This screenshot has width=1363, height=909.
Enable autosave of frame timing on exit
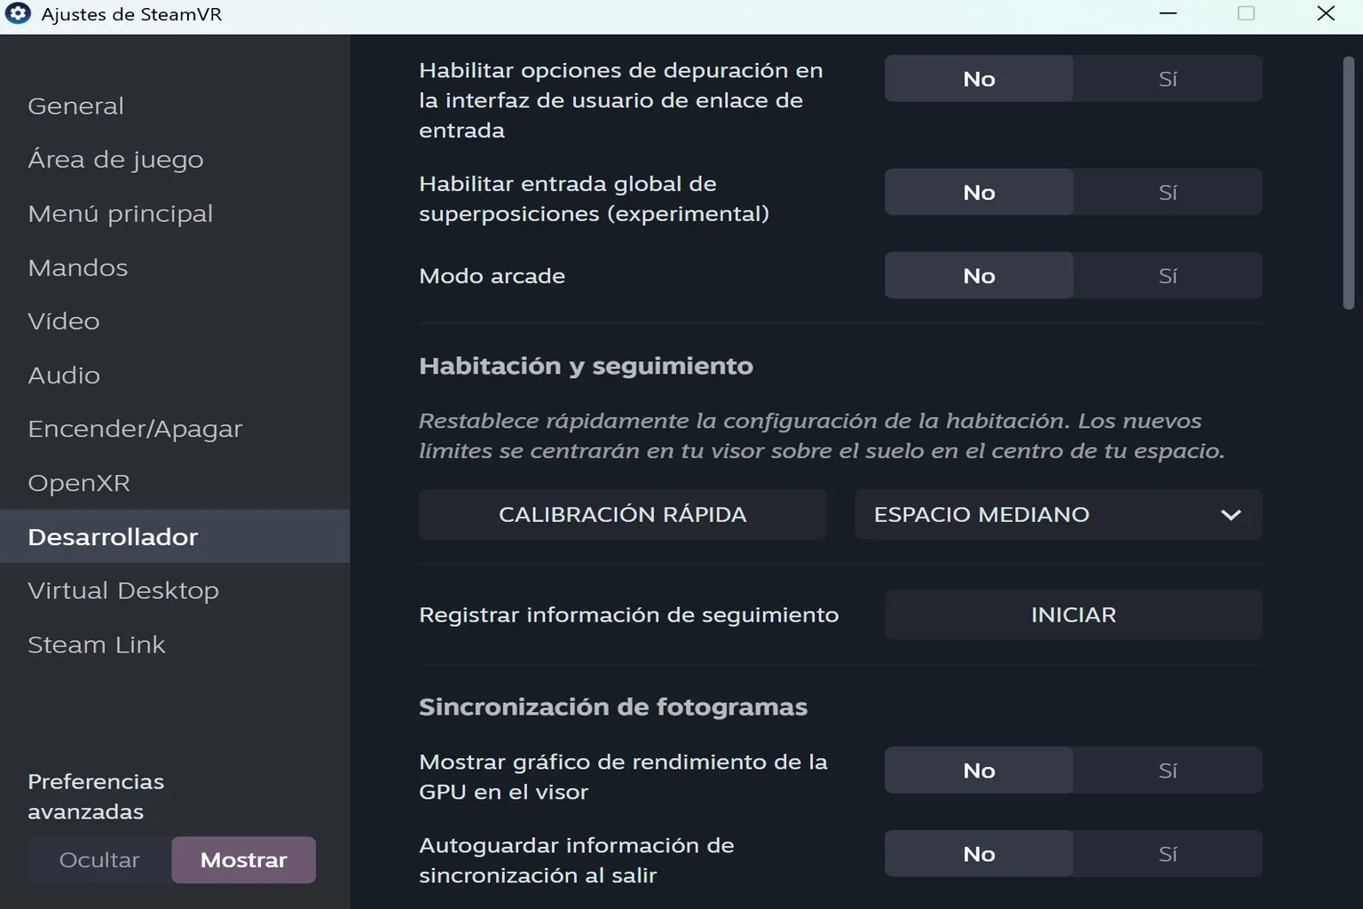pos(1168,854)
